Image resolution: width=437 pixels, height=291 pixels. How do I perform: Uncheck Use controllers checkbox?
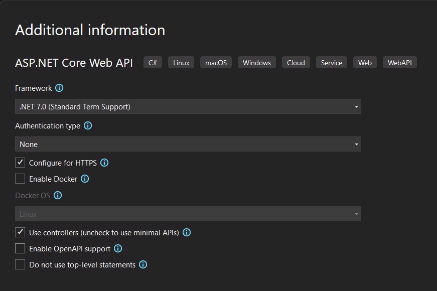point(20,232)
